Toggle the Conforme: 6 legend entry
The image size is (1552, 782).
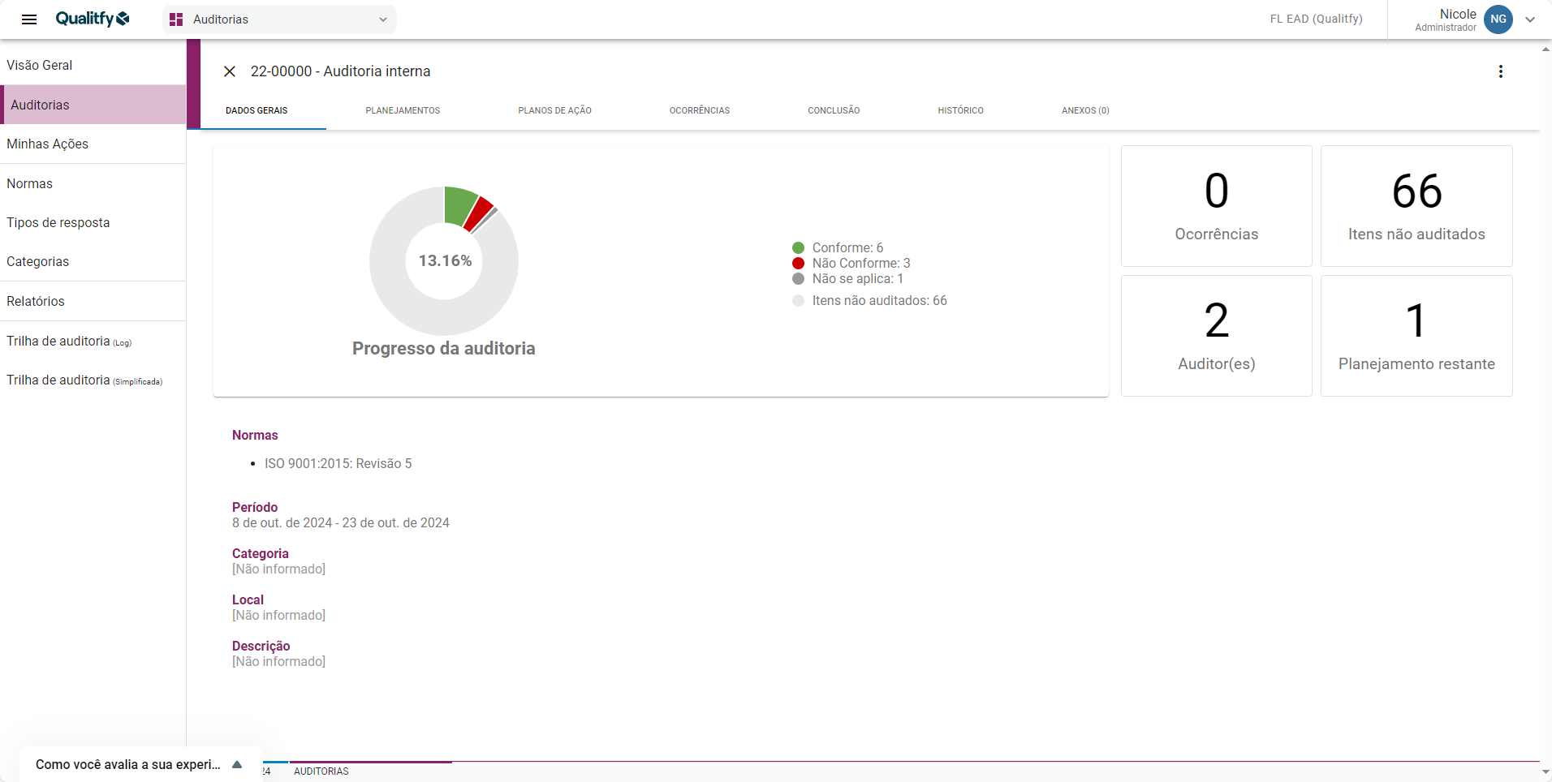(x=838, y=247)
